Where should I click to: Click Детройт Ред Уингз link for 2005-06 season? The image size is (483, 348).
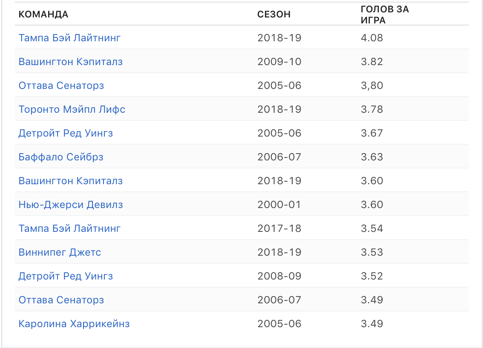66,133
